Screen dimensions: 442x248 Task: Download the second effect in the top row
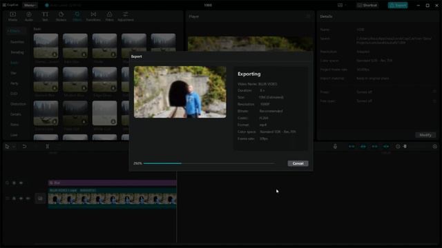[x=84, y=54]
